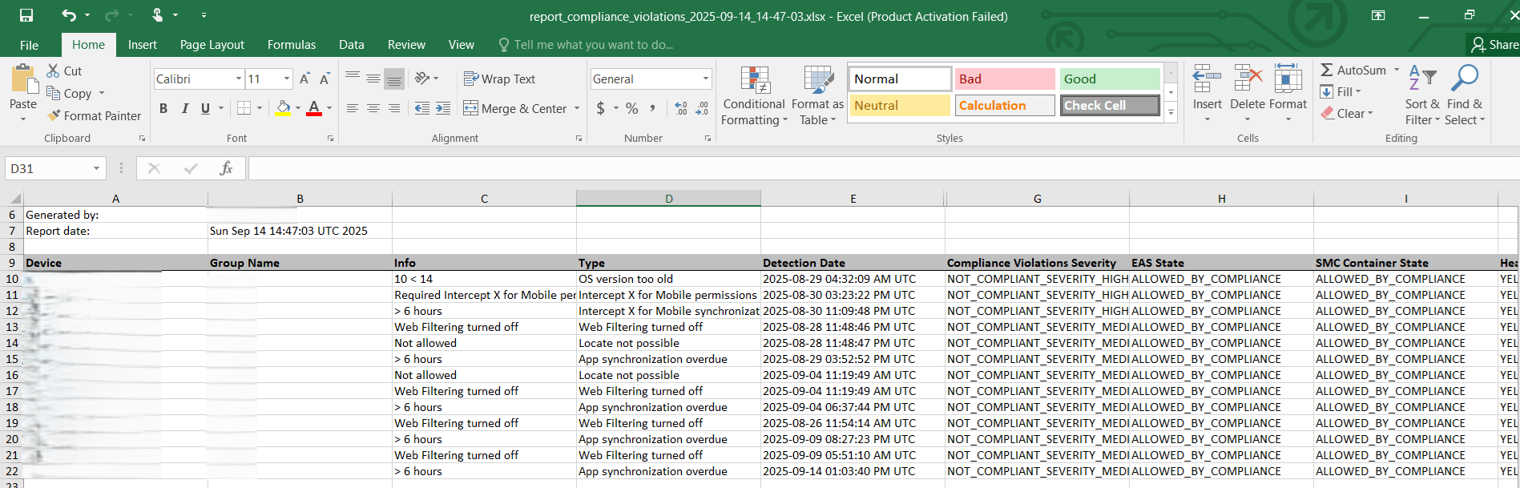Apply the Good cell style
The image size is (1520, 488).
[x=1110, y=79]
